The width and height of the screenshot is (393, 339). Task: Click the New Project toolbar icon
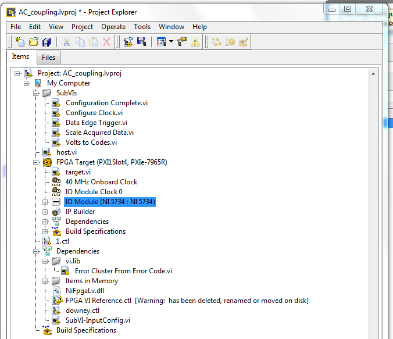point(20,42)
